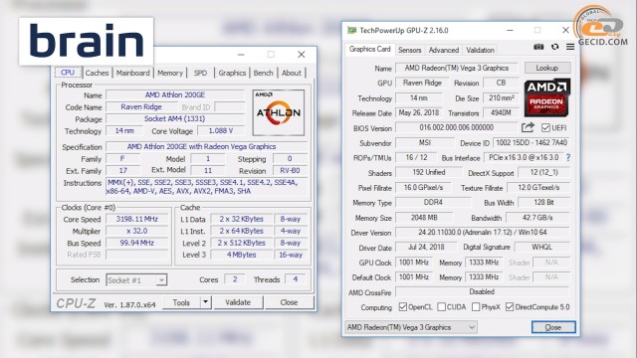Click the AMD Radeon Graphics logo
This screenshot has height=358, width=637.
[546, 97]
